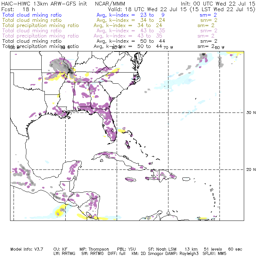
Task: Click the 'KM: 2D Smagor' label
Action: coord(147,254)
